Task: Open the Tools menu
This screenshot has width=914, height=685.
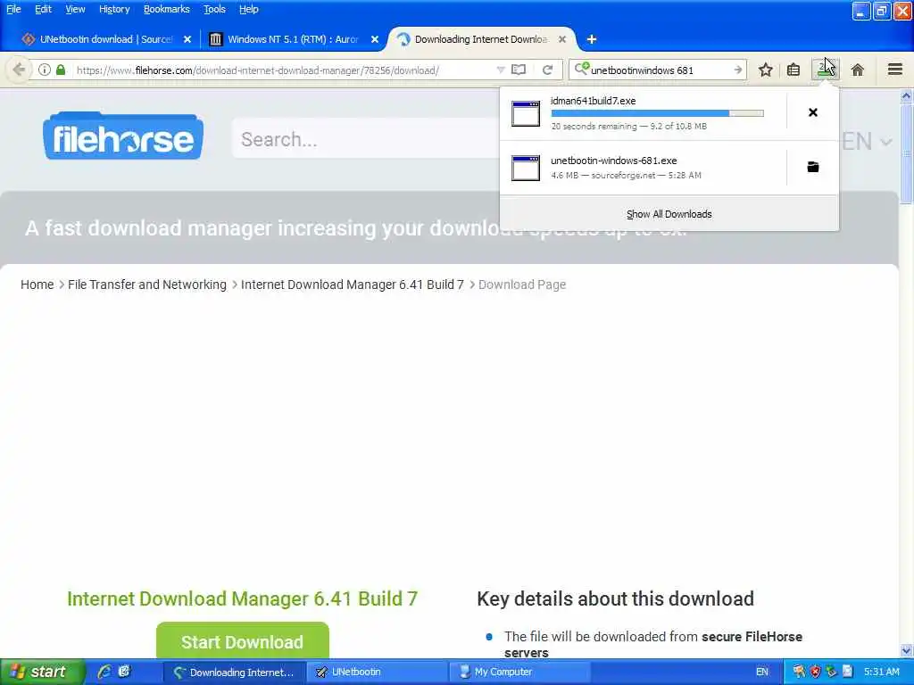Action: (214, 9)
